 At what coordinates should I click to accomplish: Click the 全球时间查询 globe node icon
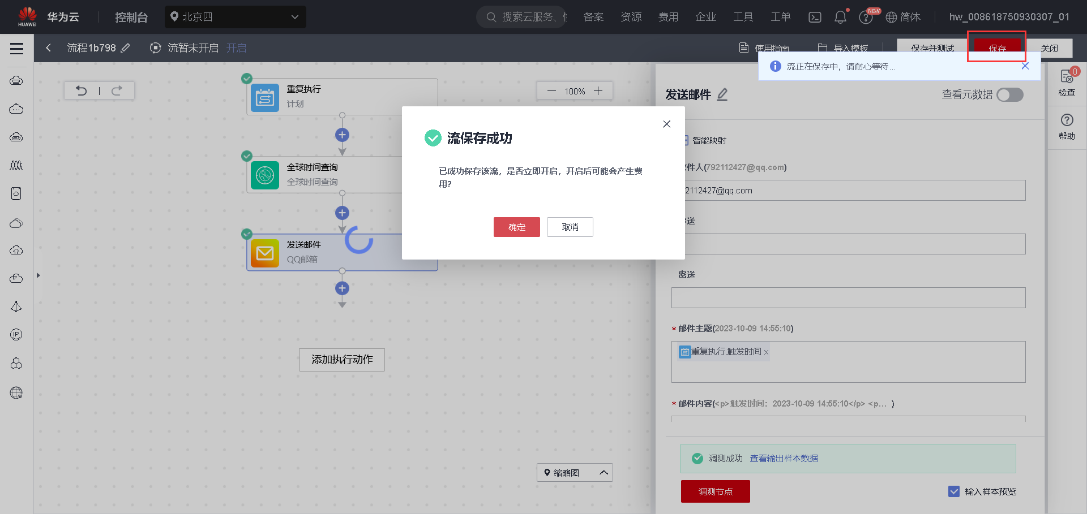pos(264,175)
